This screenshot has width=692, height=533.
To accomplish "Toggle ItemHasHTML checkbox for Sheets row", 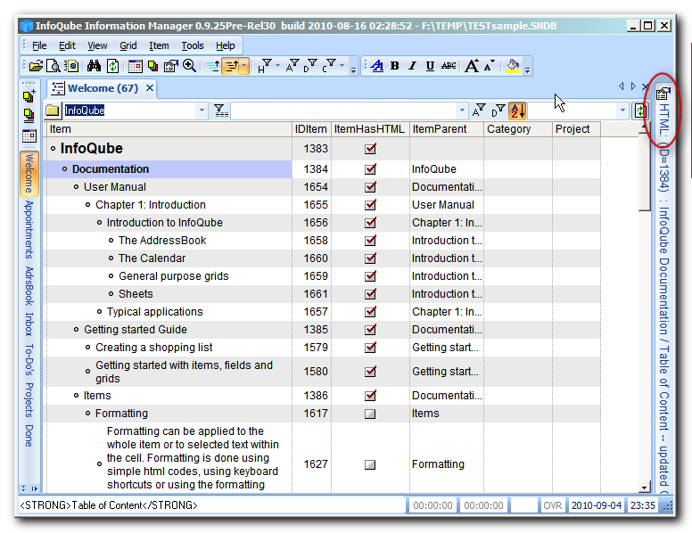I will (x=370, y=294).
